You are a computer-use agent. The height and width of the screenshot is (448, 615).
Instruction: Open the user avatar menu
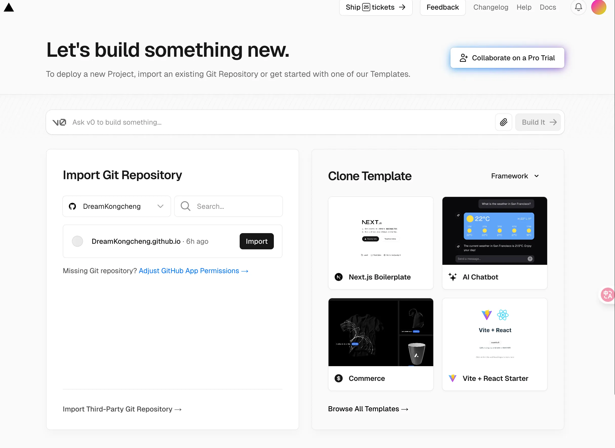[599, 7]
